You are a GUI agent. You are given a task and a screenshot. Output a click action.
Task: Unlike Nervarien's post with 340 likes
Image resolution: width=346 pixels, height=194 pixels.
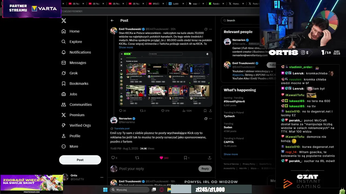[x=161, y=158]
